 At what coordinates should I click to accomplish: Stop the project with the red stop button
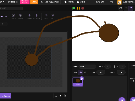[x=83, y=8]
